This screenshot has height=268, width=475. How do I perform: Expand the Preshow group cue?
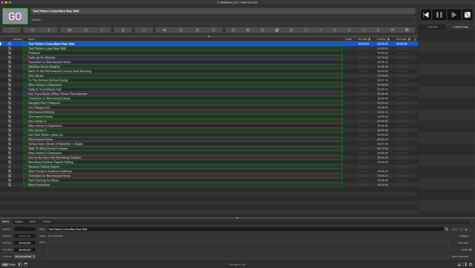coord(26,53)
